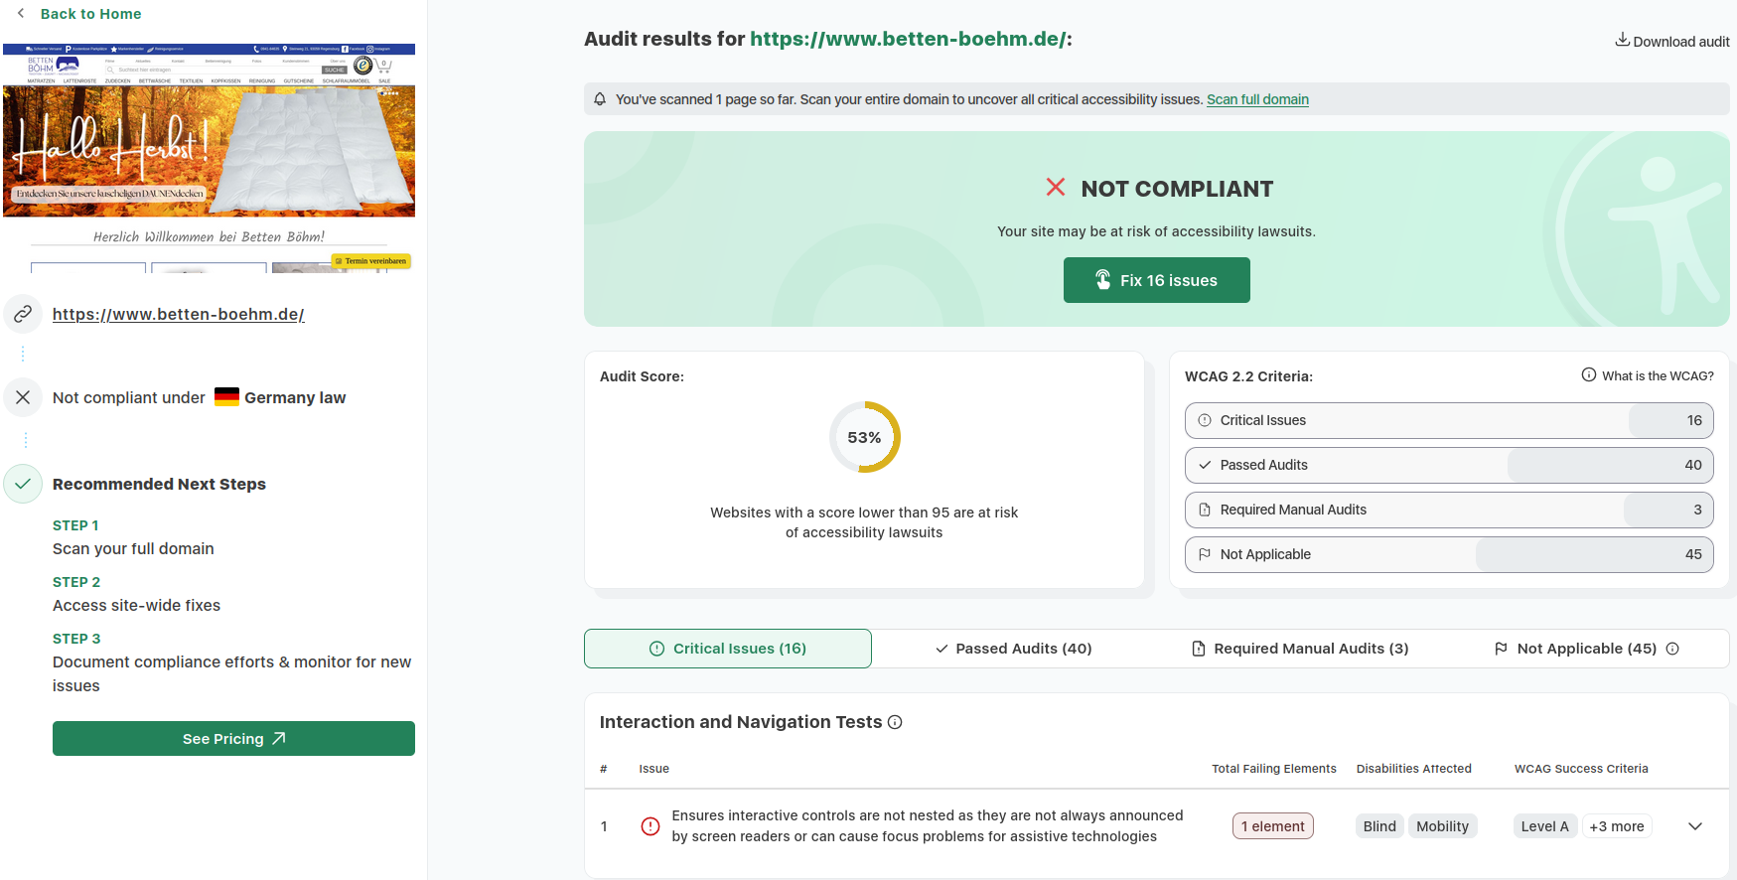Click the Back to Home arrow icon
The height and width of the screenshot is (880, 1737).
click(21, 14)
